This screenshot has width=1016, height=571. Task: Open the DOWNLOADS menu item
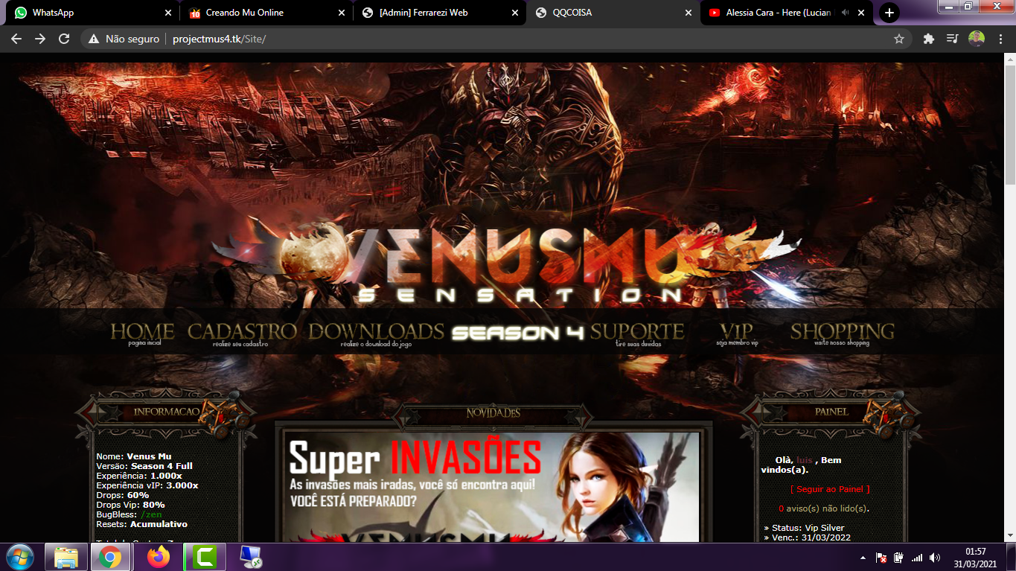pyautogui.click(x=376, y=333)
